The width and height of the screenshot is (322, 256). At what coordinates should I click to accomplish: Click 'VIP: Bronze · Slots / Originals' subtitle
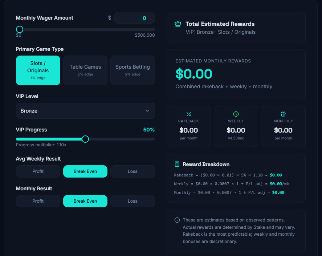point(221,32)
